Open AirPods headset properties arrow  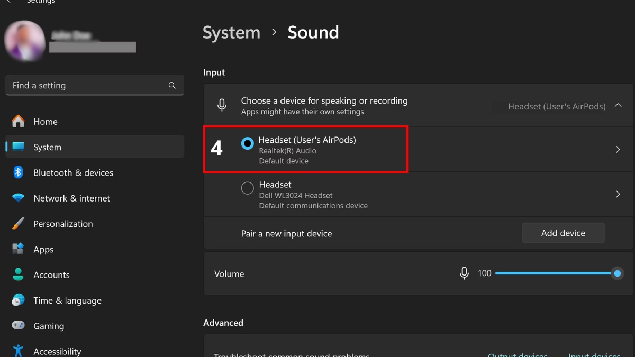[x=618, y=150]
